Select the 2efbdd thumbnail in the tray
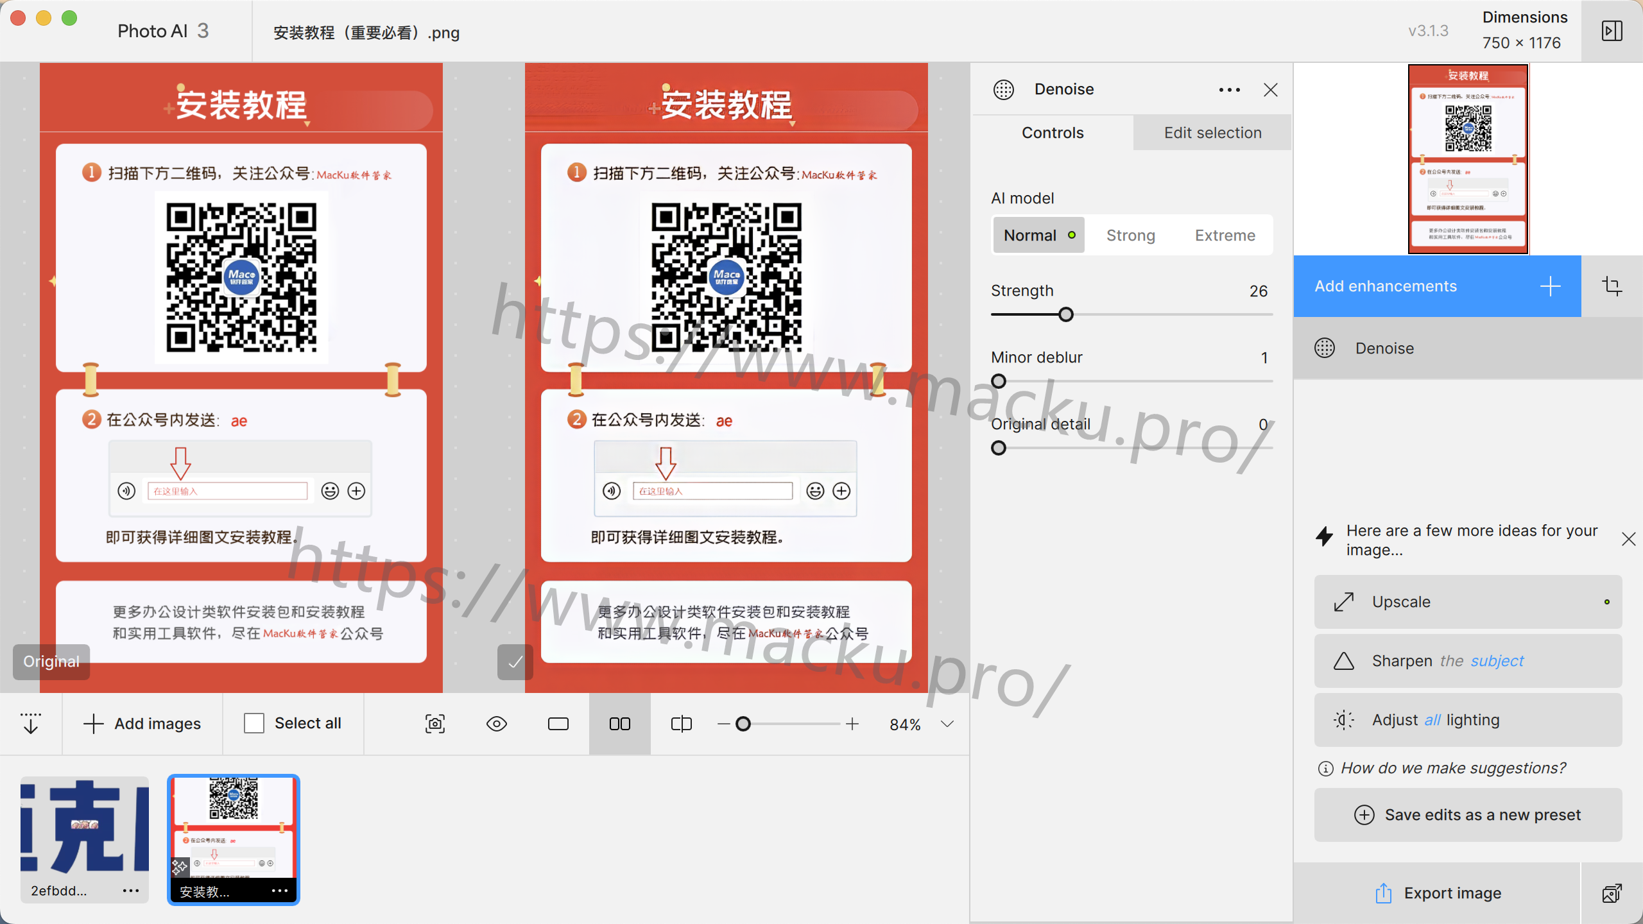The image size is (1643, 924). [x=85, y=839]
